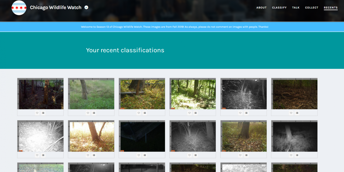Viewport: 344px width, 172px height.
Task: Favorite the dark brown forest-floor branches photo
Action: point(291,113)
